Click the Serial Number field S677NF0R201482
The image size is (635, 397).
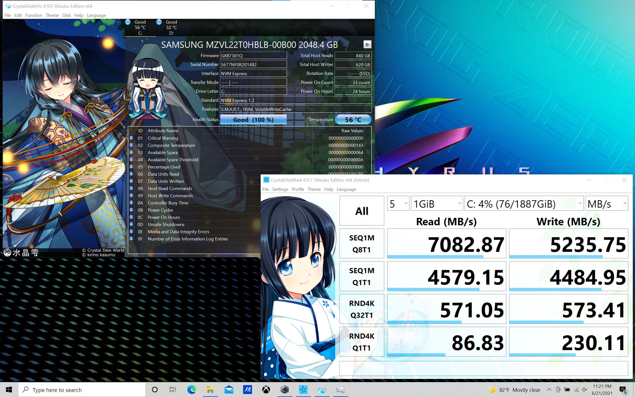tap(253, 65)
